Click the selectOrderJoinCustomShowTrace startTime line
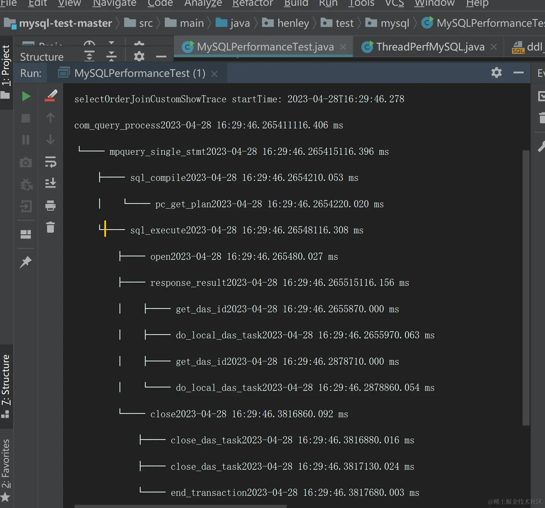The image size is (545, 508). (239, 99)
